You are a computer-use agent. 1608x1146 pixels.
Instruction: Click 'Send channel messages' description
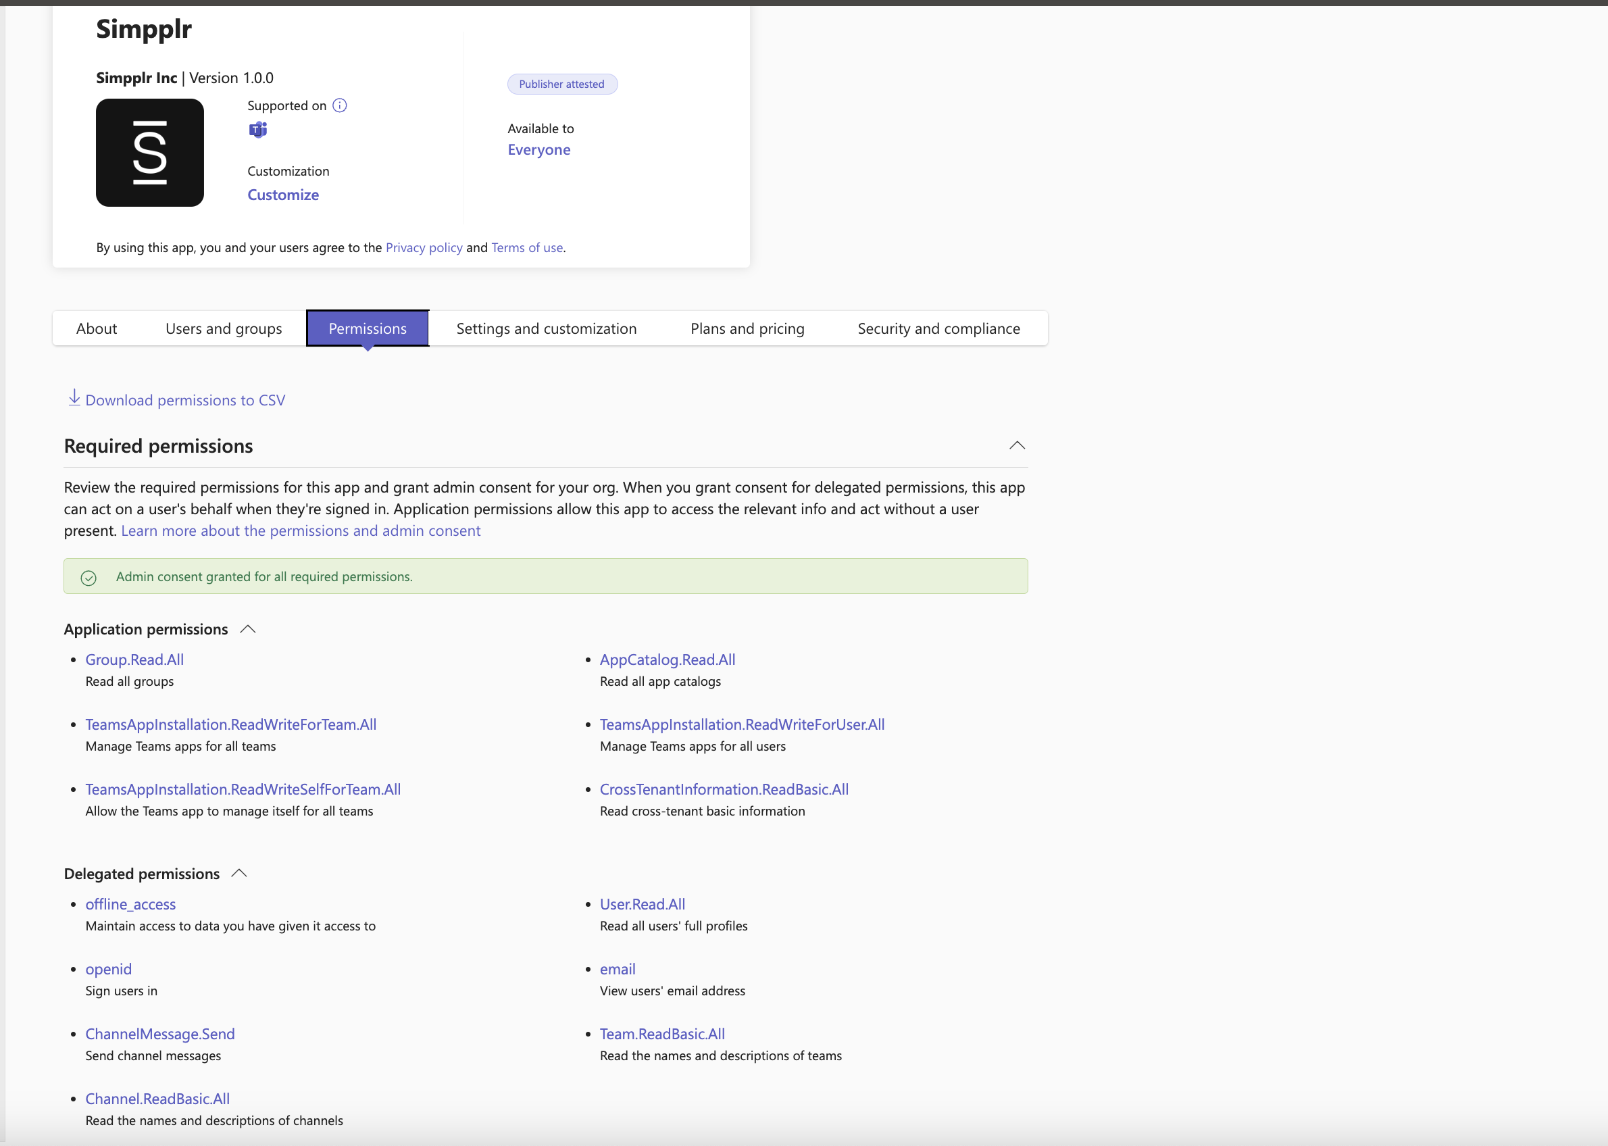click(x=153, y=1055)
